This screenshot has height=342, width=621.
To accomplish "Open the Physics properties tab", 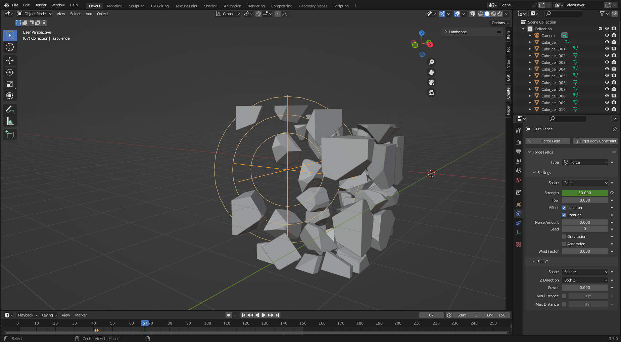I will coord(518,214).
